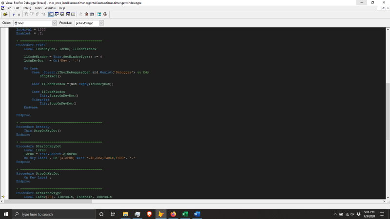Open the Action Center notifications icon
Screen dimensions: 390x219
382,214
